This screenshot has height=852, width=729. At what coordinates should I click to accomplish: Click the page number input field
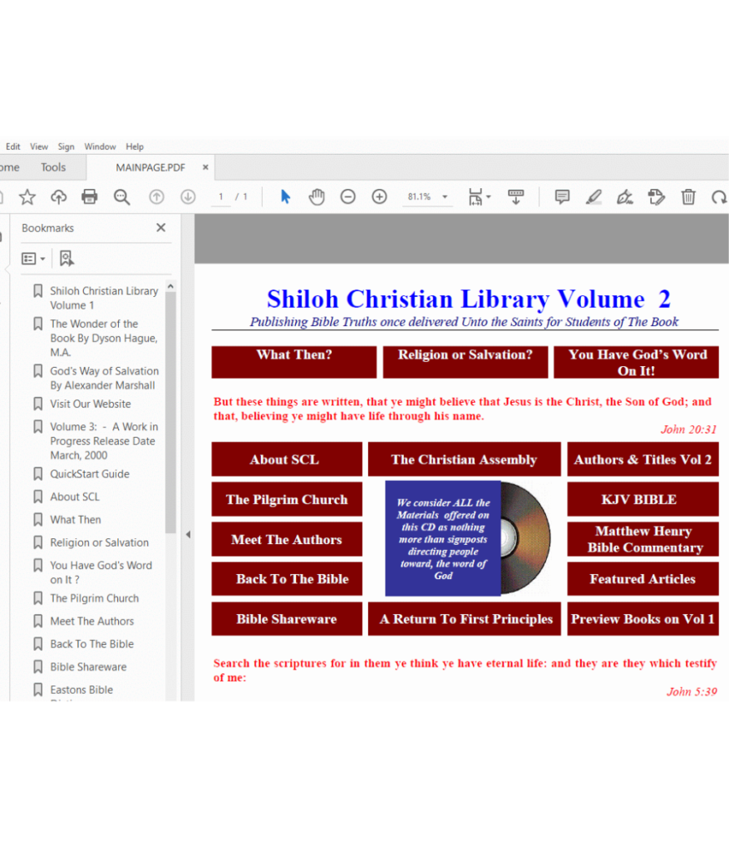[x=220, y=197]
